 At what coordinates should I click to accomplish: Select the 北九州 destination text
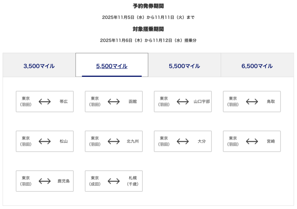click(x=133, y=141)
